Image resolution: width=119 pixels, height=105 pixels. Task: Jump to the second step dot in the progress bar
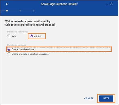point(20,11)
